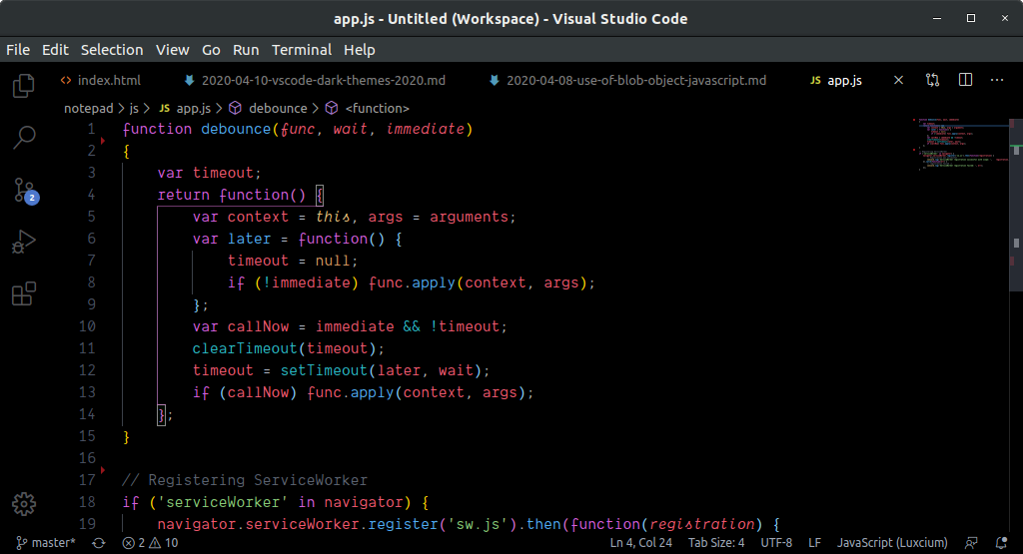Switch to 2020-04-10-vscode-dark-themes-2020.md tab
This screenshot has width=1023, height=554.
[x=316, y=80]
